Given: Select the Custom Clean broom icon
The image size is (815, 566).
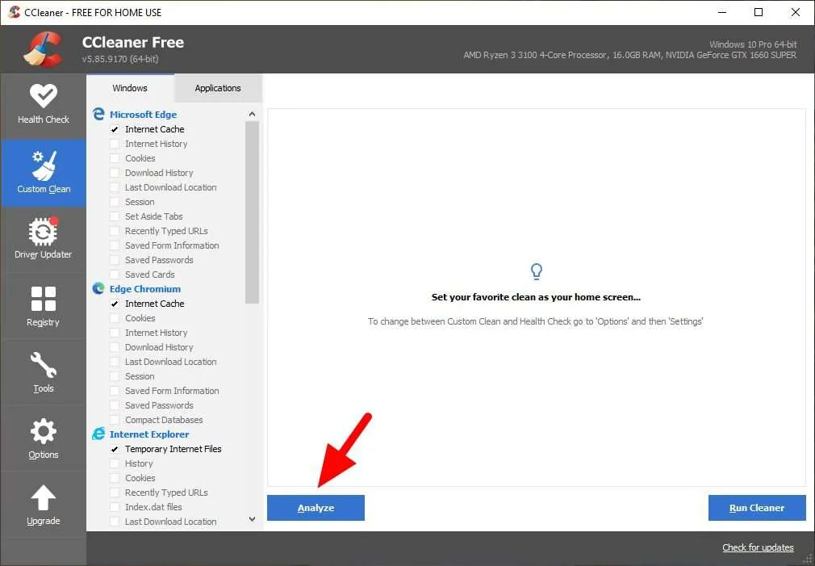Looking at the screenshot, I should tap(43, 166).
